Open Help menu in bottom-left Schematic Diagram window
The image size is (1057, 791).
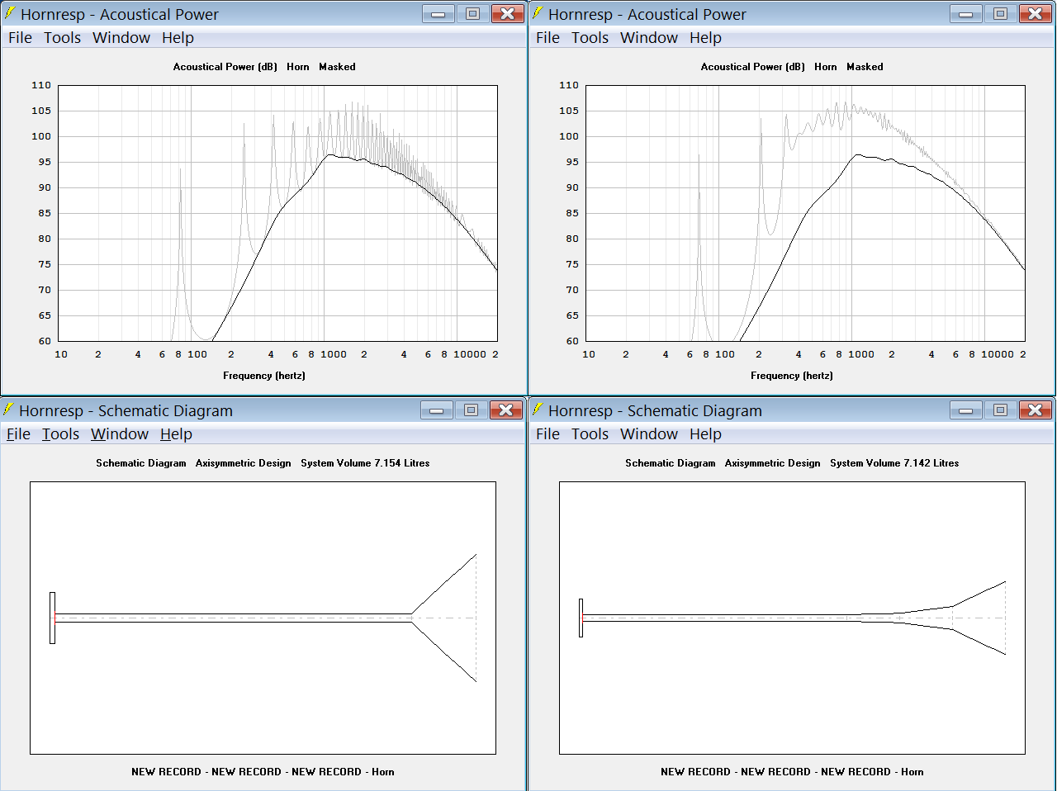click(176, 433)
